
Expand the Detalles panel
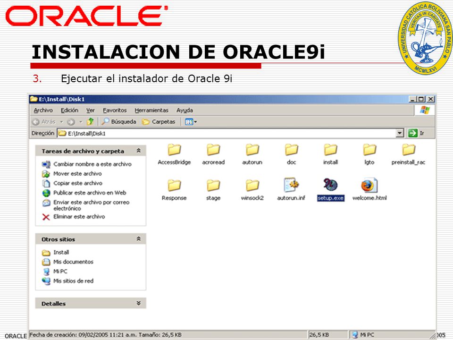click(x=138, y=303)
